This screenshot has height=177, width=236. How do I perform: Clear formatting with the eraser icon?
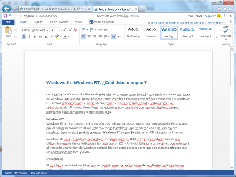coord(76,30)
